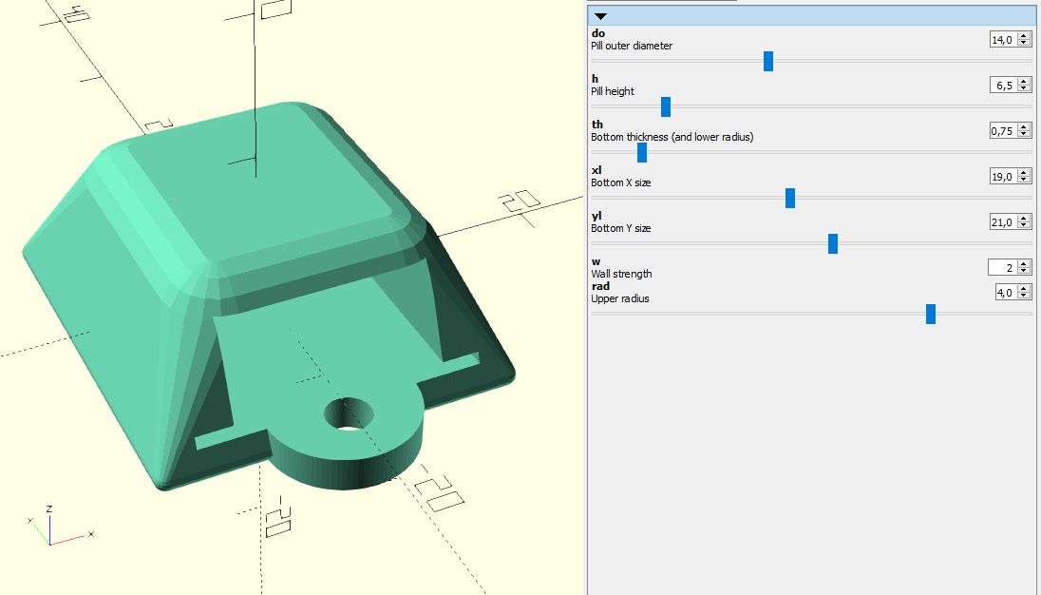Focus the Pill outer diameter value field
Viewport: 1041px width, 595px height.
click(1003, 39)
